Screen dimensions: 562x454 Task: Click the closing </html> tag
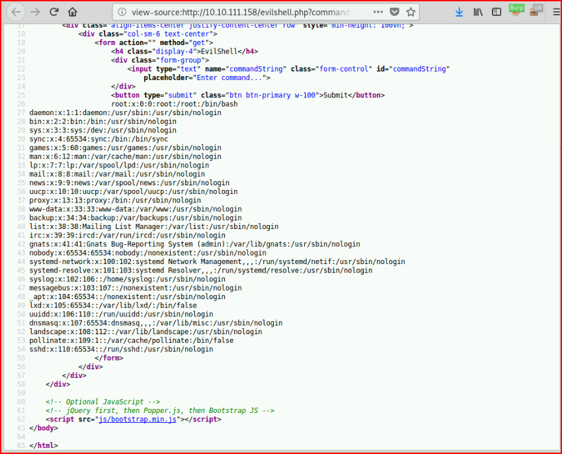(44, 445)
